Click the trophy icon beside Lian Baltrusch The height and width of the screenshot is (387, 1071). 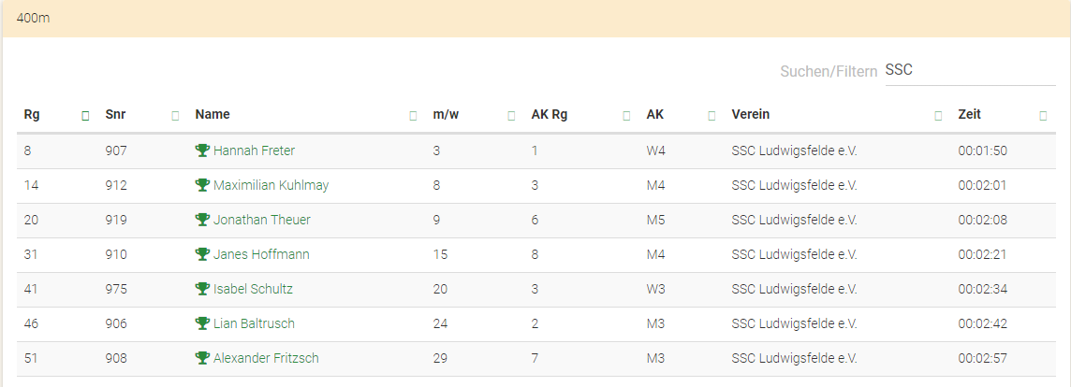click(202, 323)
